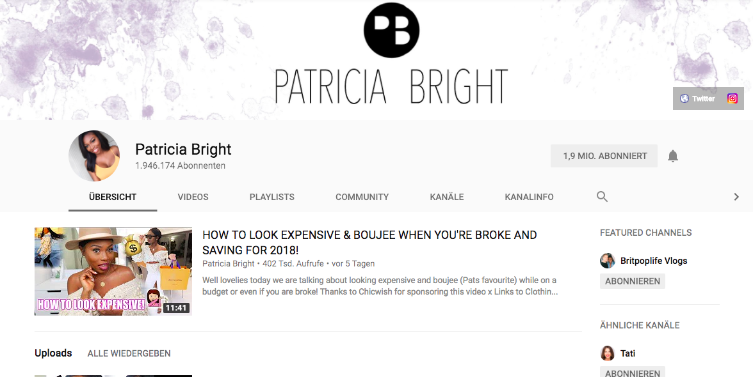
Task: Click the '402 Tsd. Aufrufe' view count
Action: (x=293, y=263)
